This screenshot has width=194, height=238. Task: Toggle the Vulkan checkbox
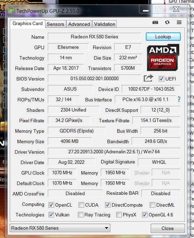(x=51, y=215)
